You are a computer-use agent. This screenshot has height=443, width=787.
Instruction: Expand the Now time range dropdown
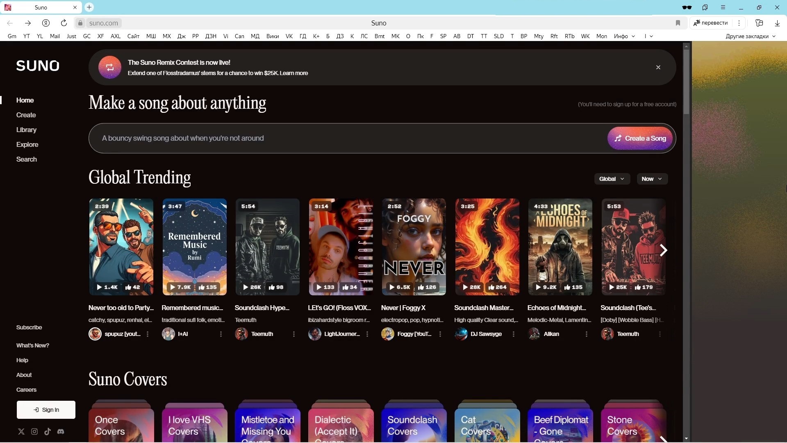652,179
